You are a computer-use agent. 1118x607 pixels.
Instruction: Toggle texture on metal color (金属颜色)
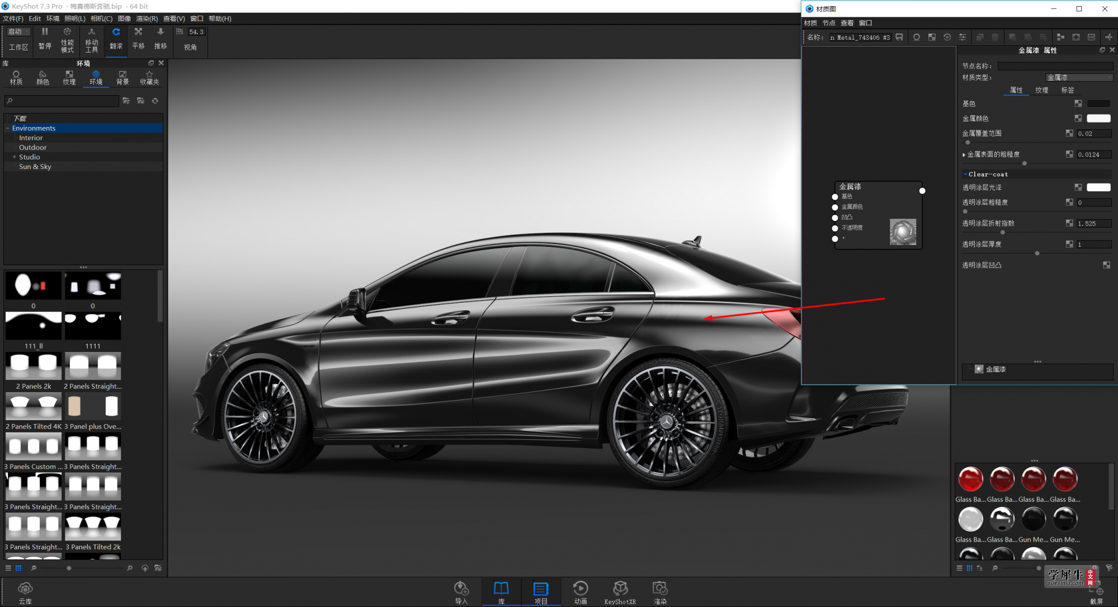coord(1078,118)
